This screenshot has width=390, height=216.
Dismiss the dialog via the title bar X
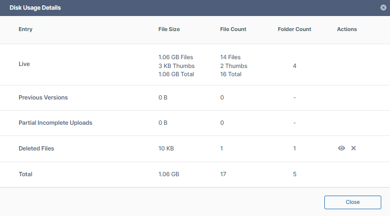(384, 8)
